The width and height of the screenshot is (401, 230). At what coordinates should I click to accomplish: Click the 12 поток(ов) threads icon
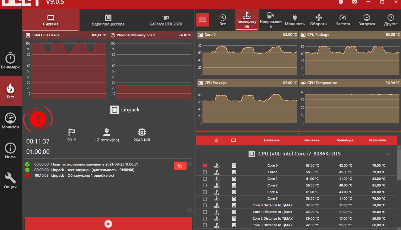[107, 132]
